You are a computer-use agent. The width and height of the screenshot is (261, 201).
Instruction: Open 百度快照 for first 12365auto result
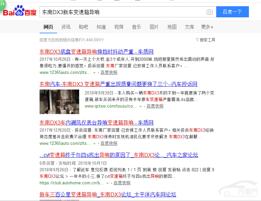click(x=109, y=73)
